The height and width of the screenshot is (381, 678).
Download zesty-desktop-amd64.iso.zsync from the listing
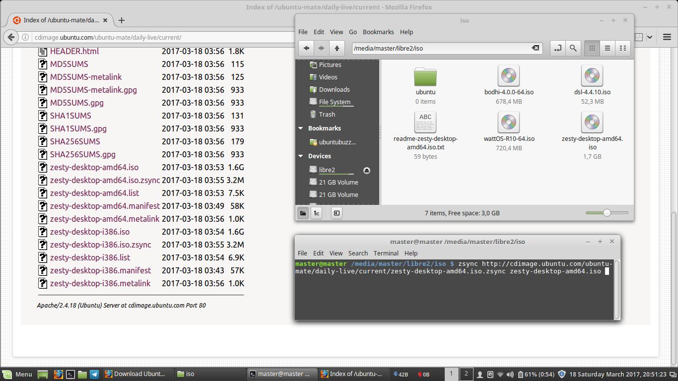tap(105, 180)
